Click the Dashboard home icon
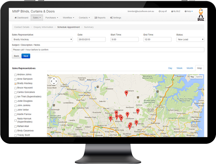This screenshot has width=216, height=164. point(15,18)
